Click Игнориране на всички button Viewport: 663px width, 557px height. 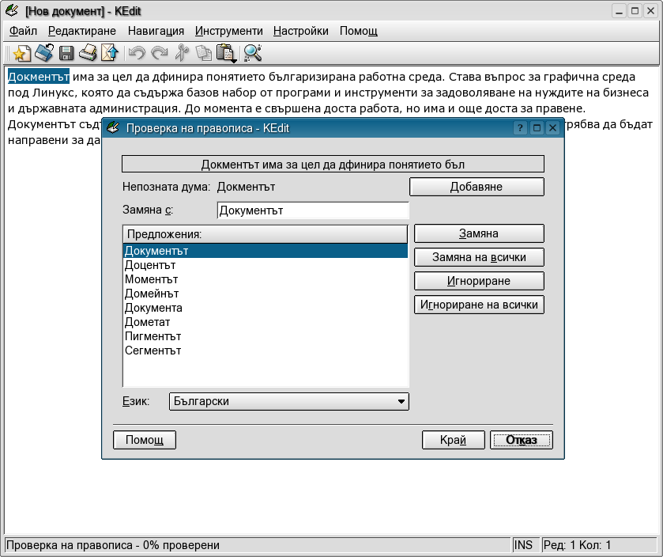point(479,305)
